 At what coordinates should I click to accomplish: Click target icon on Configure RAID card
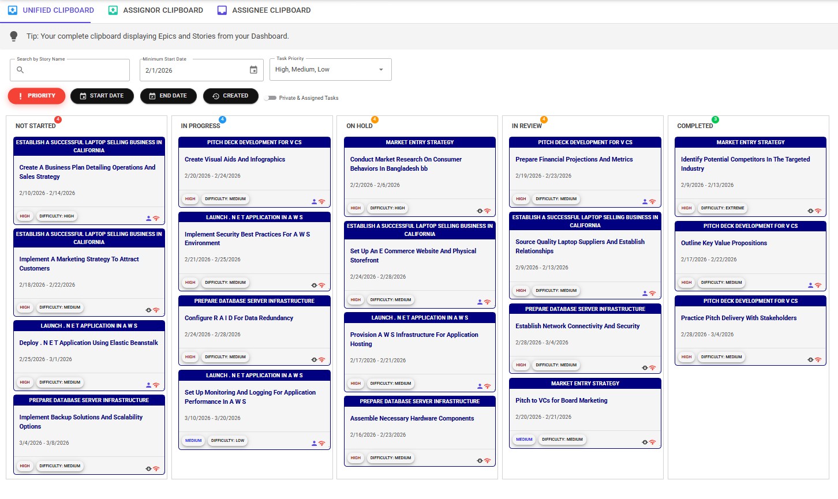click(x=314, y=360)
